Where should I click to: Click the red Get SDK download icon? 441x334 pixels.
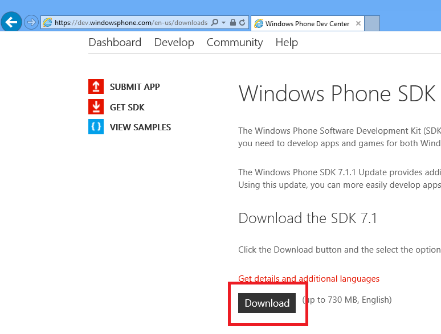(x=96, y=107)
